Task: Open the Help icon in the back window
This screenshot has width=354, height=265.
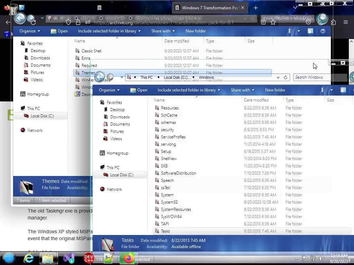Action: pos(323,31)
